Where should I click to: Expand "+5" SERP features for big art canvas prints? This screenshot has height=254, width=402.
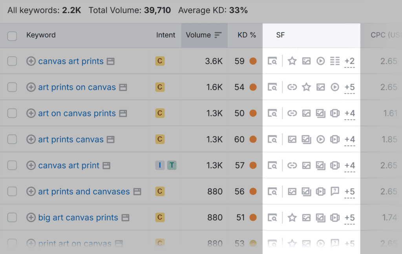click(349, 218)
